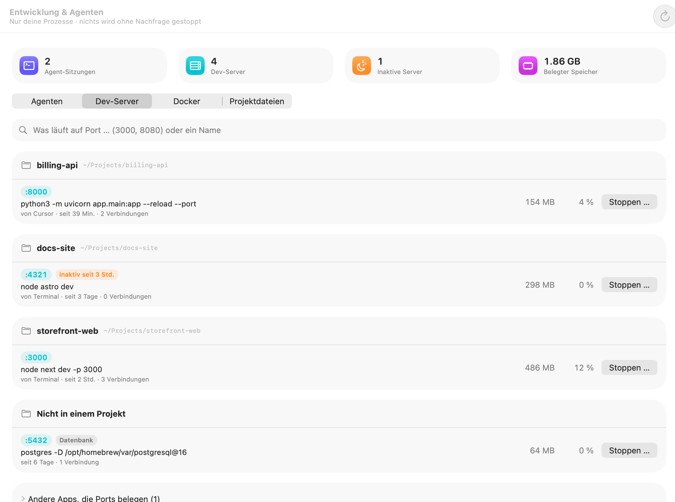Click the refresh icon in the header

pos(664,16)
